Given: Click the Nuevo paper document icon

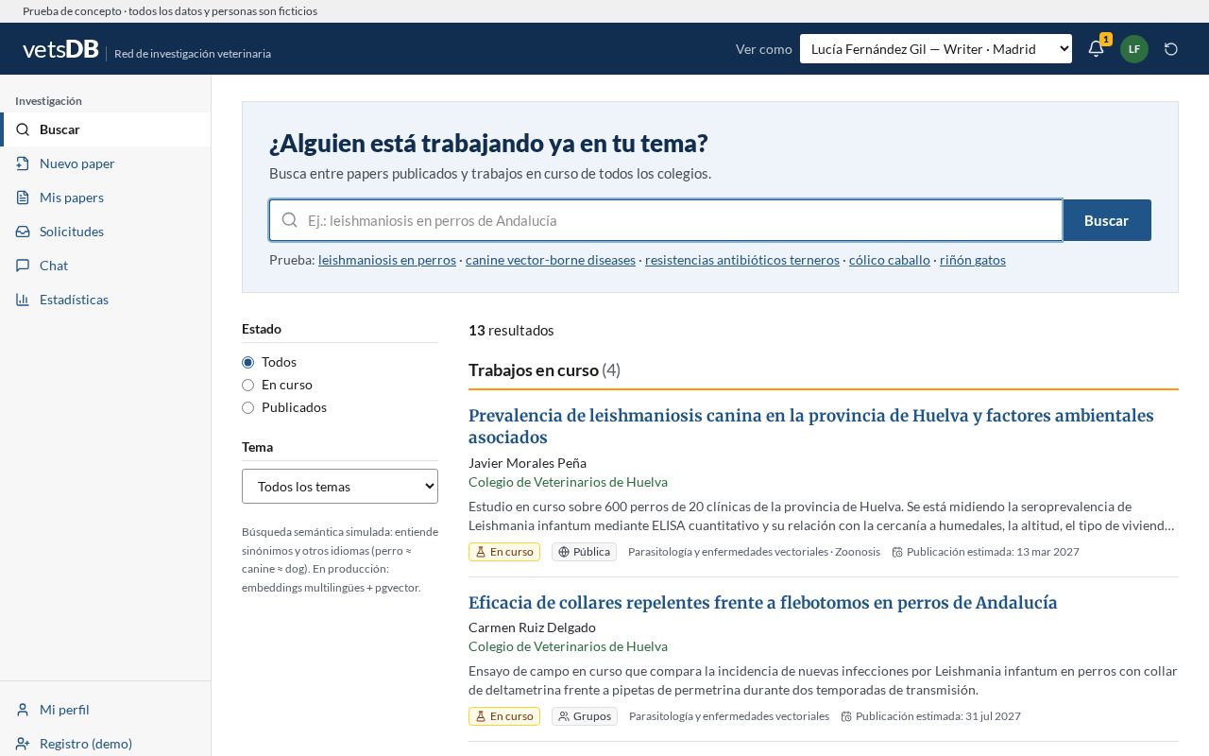Looking at the screenshot, I should click(x=23, y=163).
